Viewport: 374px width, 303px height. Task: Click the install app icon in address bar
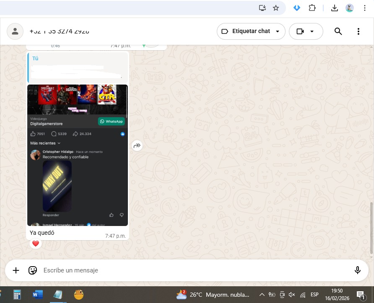(x=262, y=8)
